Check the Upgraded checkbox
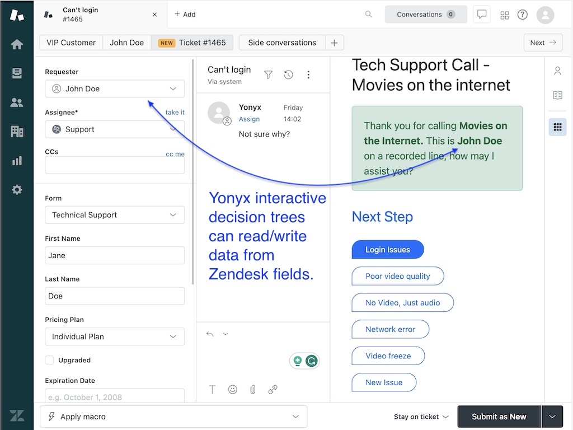The width and height of the screenshot is (573, 430). pos(49,360)
